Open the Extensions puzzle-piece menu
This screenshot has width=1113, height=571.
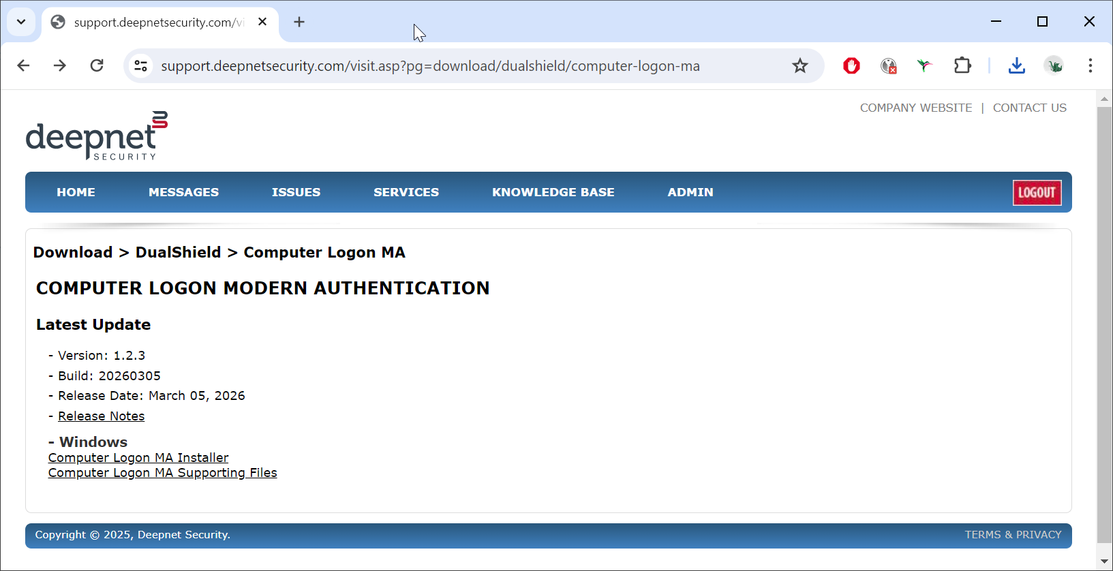point(962,65)
